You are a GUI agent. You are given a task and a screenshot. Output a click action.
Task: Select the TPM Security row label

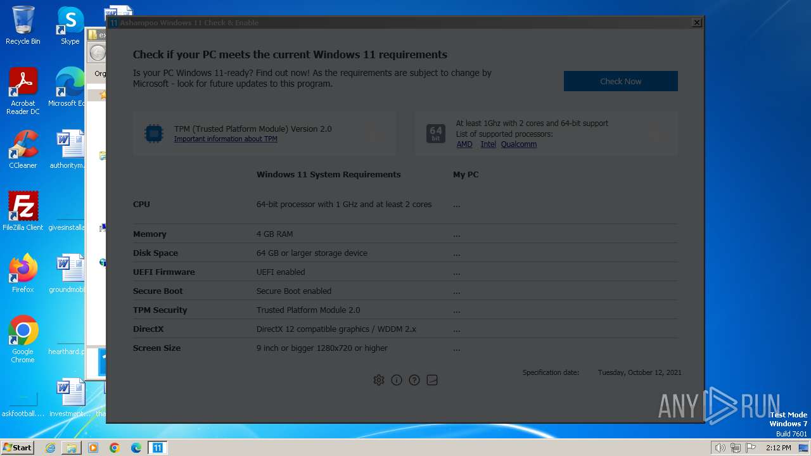click(160, 310)
